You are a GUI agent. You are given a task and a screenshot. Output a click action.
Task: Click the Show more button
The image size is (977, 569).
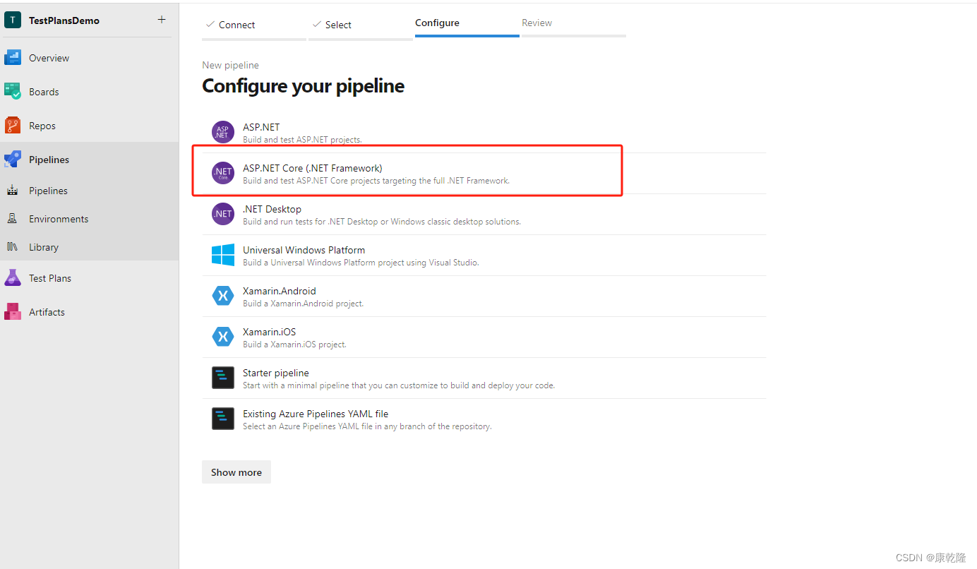(236, 472)
